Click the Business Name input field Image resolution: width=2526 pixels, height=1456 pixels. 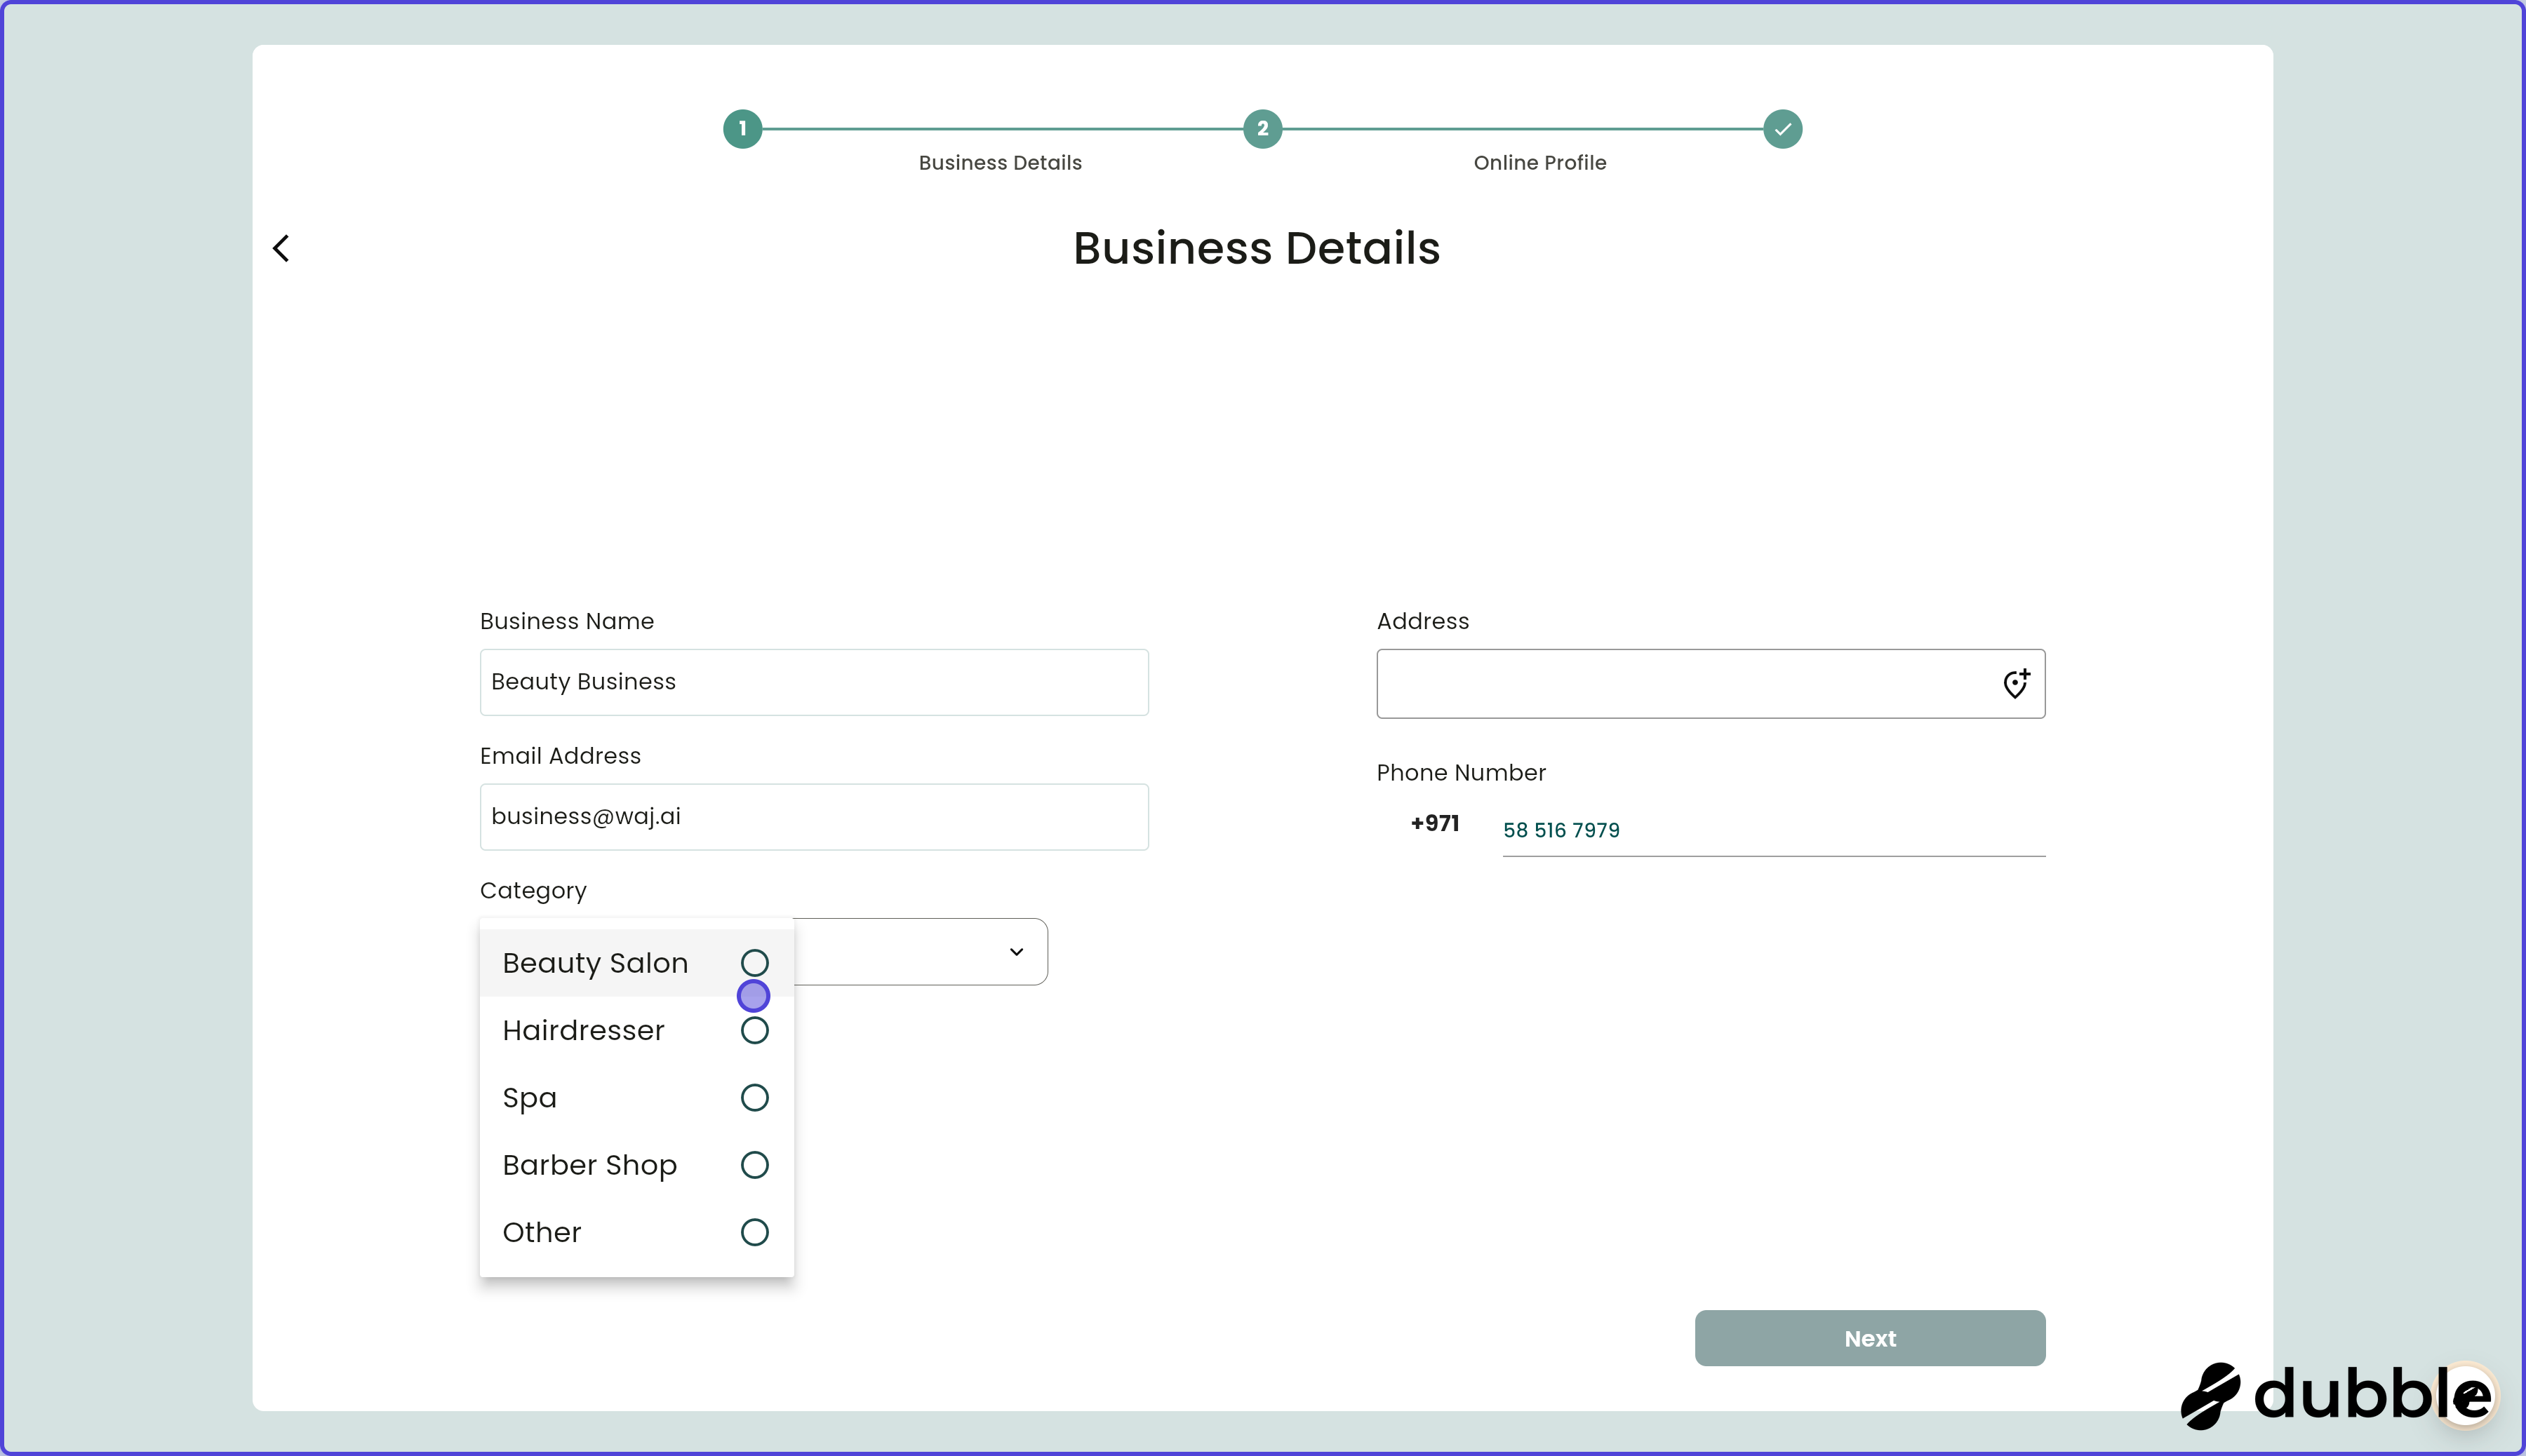point(813,682)
